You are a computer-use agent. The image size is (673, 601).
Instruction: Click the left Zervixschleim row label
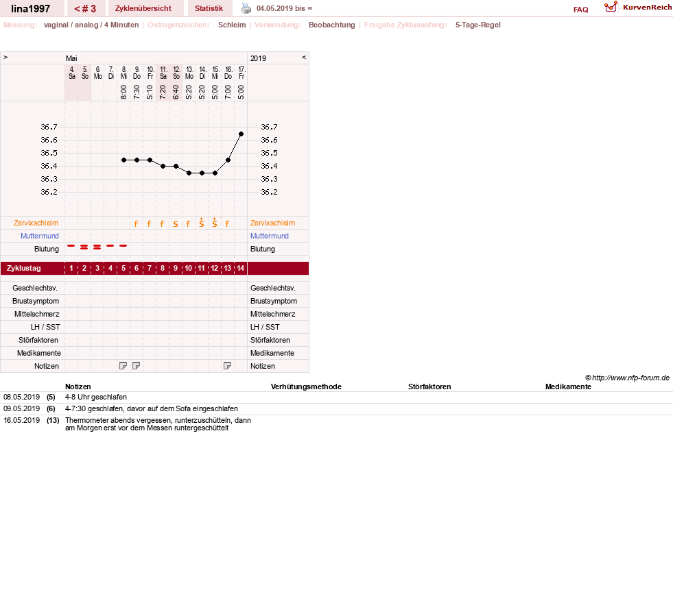(x=36, y=223)
